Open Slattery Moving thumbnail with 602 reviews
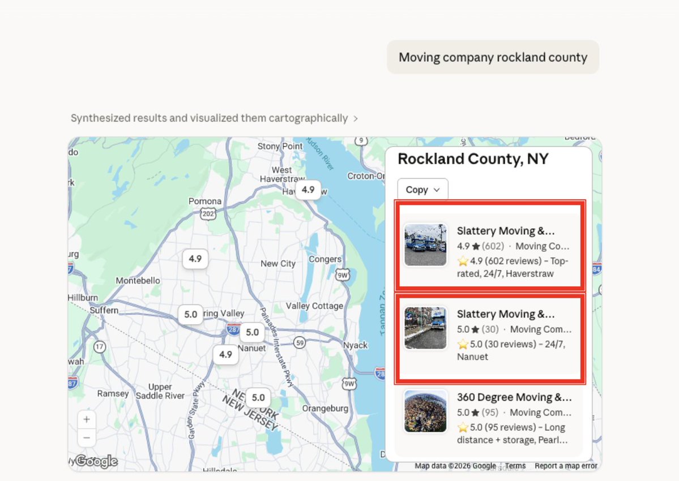Screen dimensions: 679x481 coord(425,245)
